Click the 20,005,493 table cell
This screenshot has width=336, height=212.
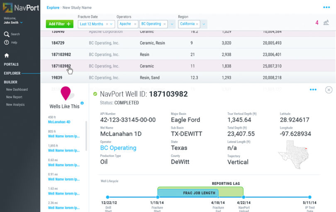click(272, 43)
